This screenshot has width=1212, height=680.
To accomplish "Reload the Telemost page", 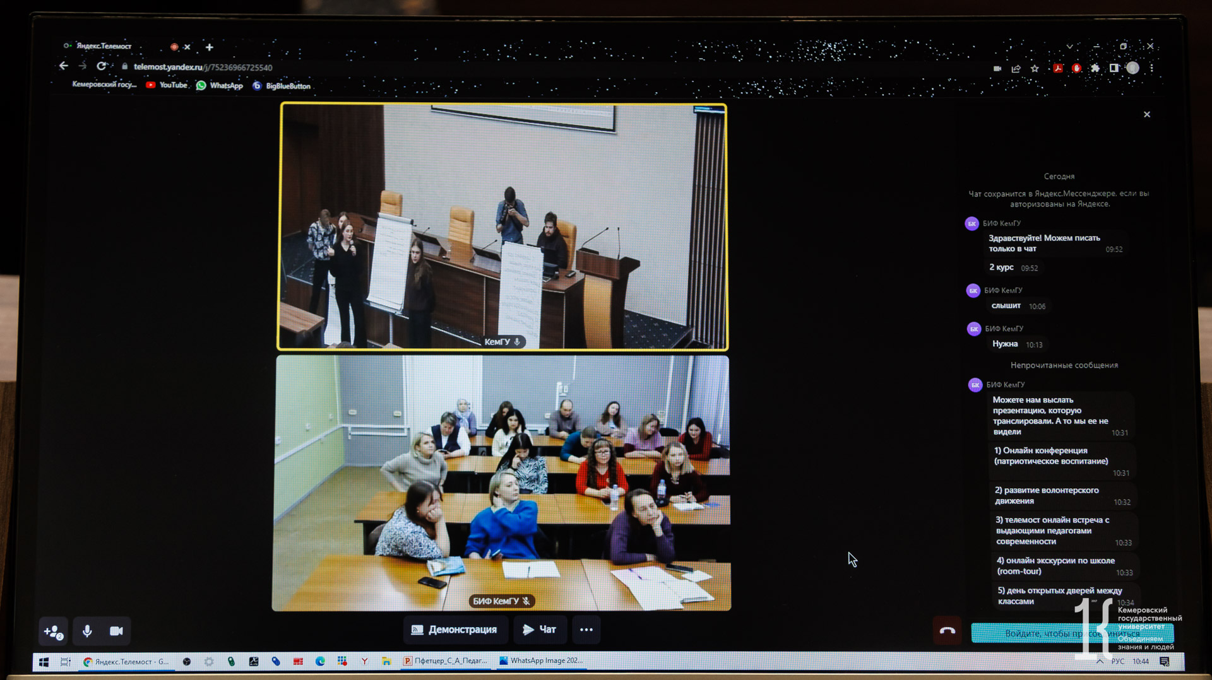I will [x=101, y=66].
